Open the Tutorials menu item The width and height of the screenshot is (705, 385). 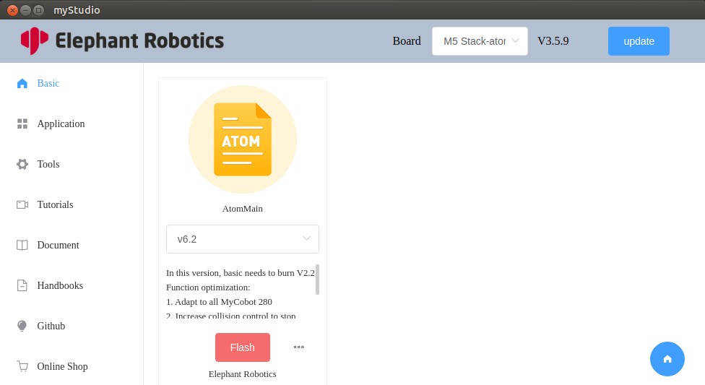55,204
